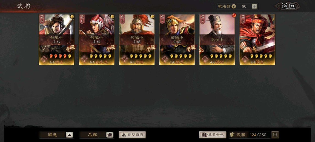Click the 戰法點 value of 90
Image resolution: width=315 pixels, height=142 pixels.
point(244,6)
